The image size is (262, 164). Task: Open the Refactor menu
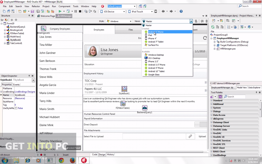(x=36, y=6)
